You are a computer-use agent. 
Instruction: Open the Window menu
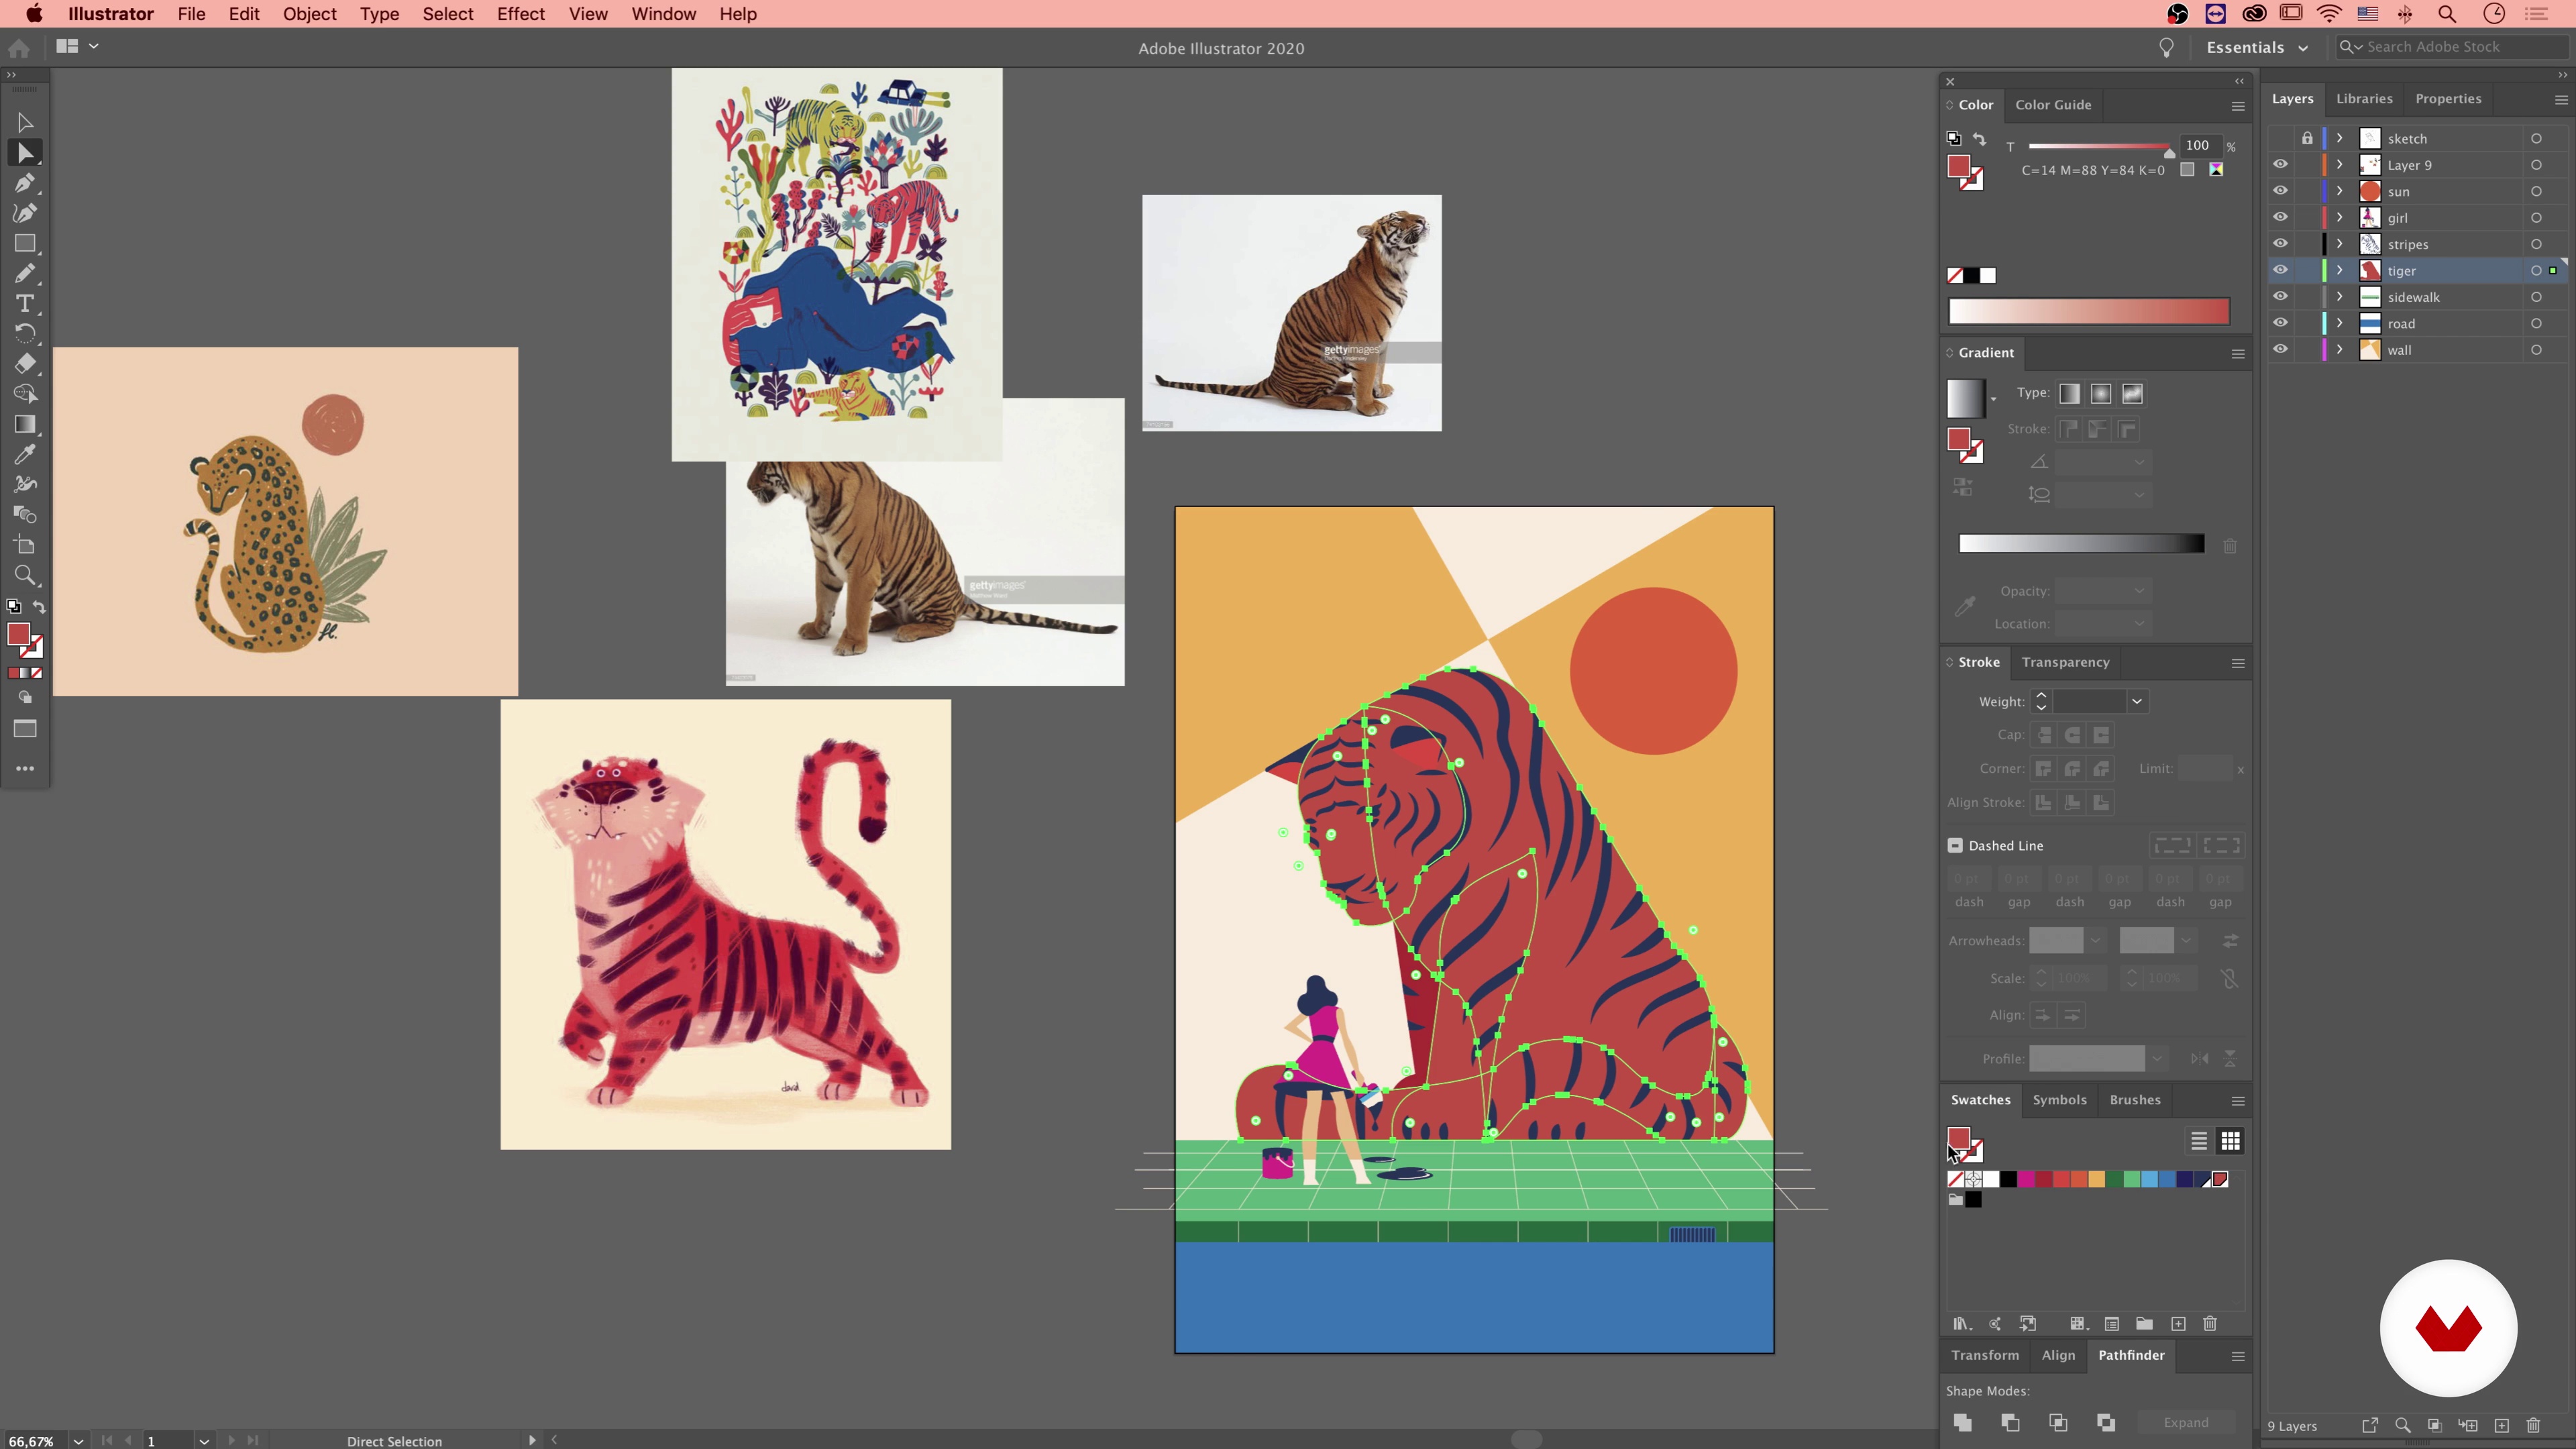[663, 14]
